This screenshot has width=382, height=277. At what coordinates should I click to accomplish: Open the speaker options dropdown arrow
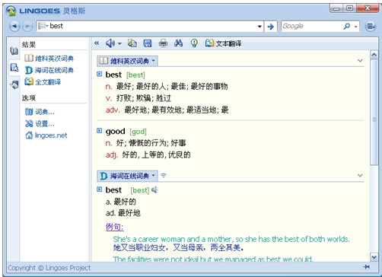pyautogui.click(x=119, y=43)
